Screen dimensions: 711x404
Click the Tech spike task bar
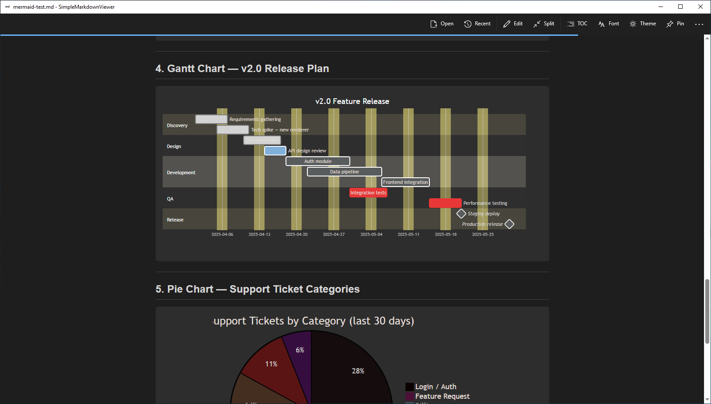tap(233, 130)
